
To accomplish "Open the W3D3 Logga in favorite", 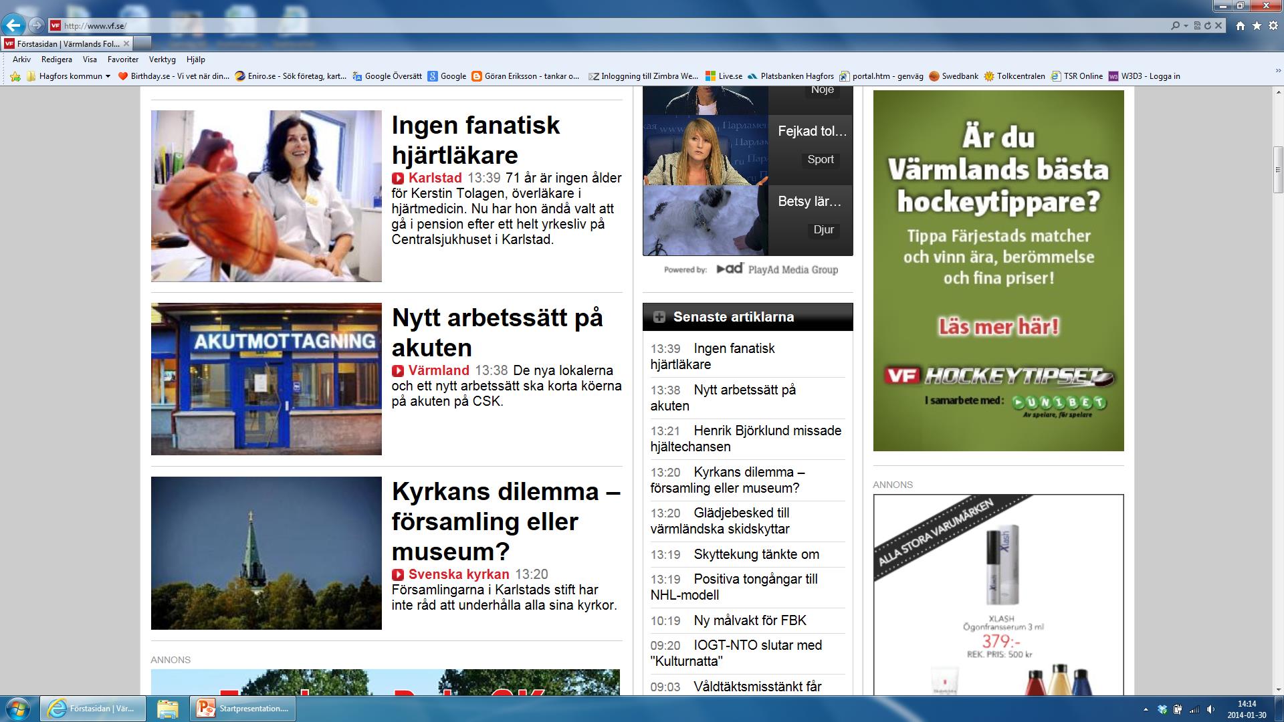I will pyautogui.click(x=1144, y=76).
